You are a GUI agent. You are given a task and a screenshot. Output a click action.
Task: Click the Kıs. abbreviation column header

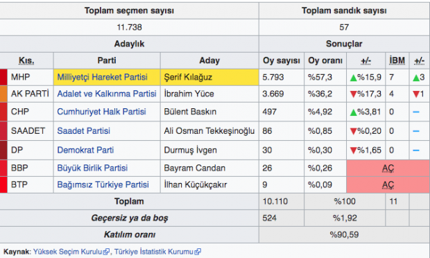tap(26, 60)
